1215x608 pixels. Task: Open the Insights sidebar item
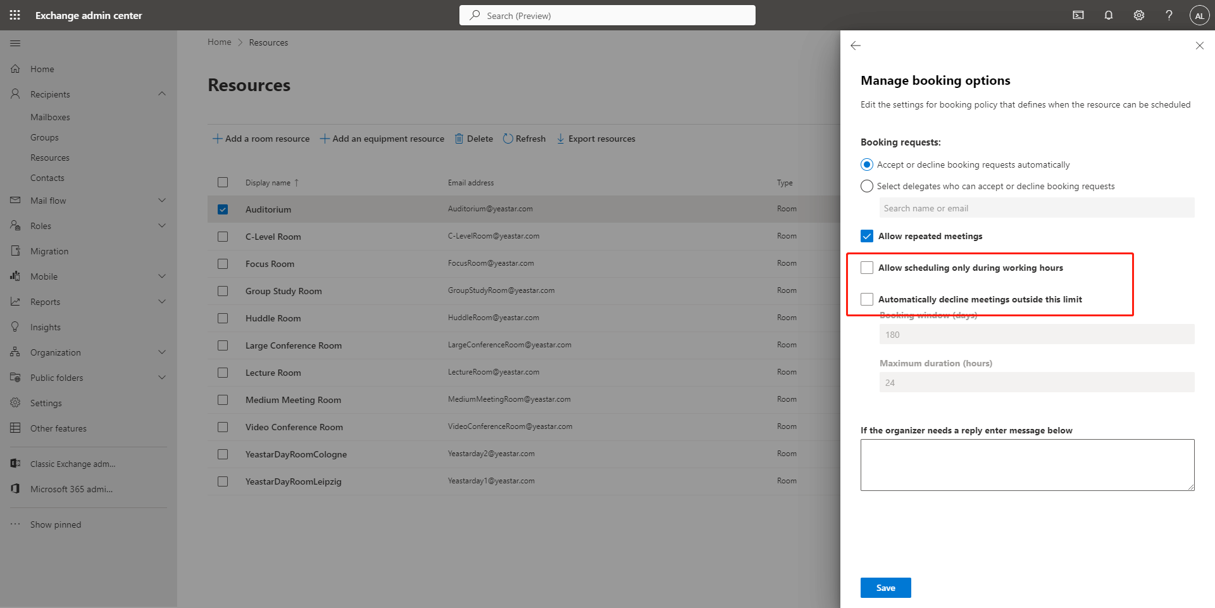coord(46,327)
